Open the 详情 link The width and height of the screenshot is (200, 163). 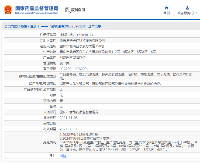point(63,156)
